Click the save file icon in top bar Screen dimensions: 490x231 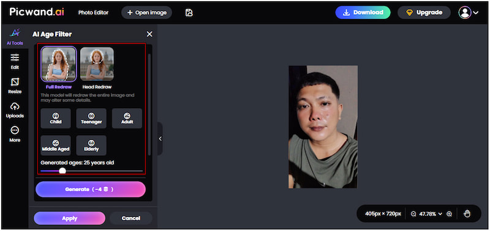coord(189,13)
